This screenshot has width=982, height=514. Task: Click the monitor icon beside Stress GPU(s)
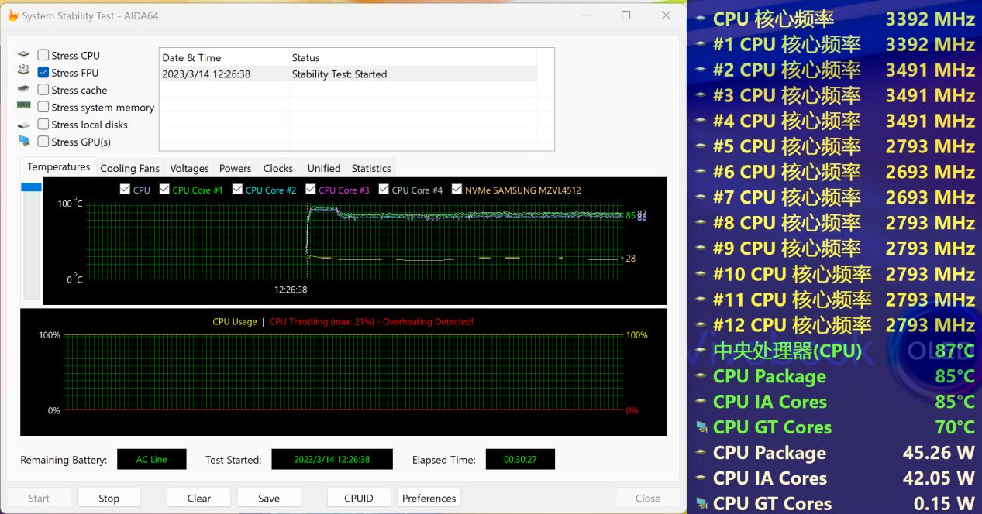coord(24,142)
